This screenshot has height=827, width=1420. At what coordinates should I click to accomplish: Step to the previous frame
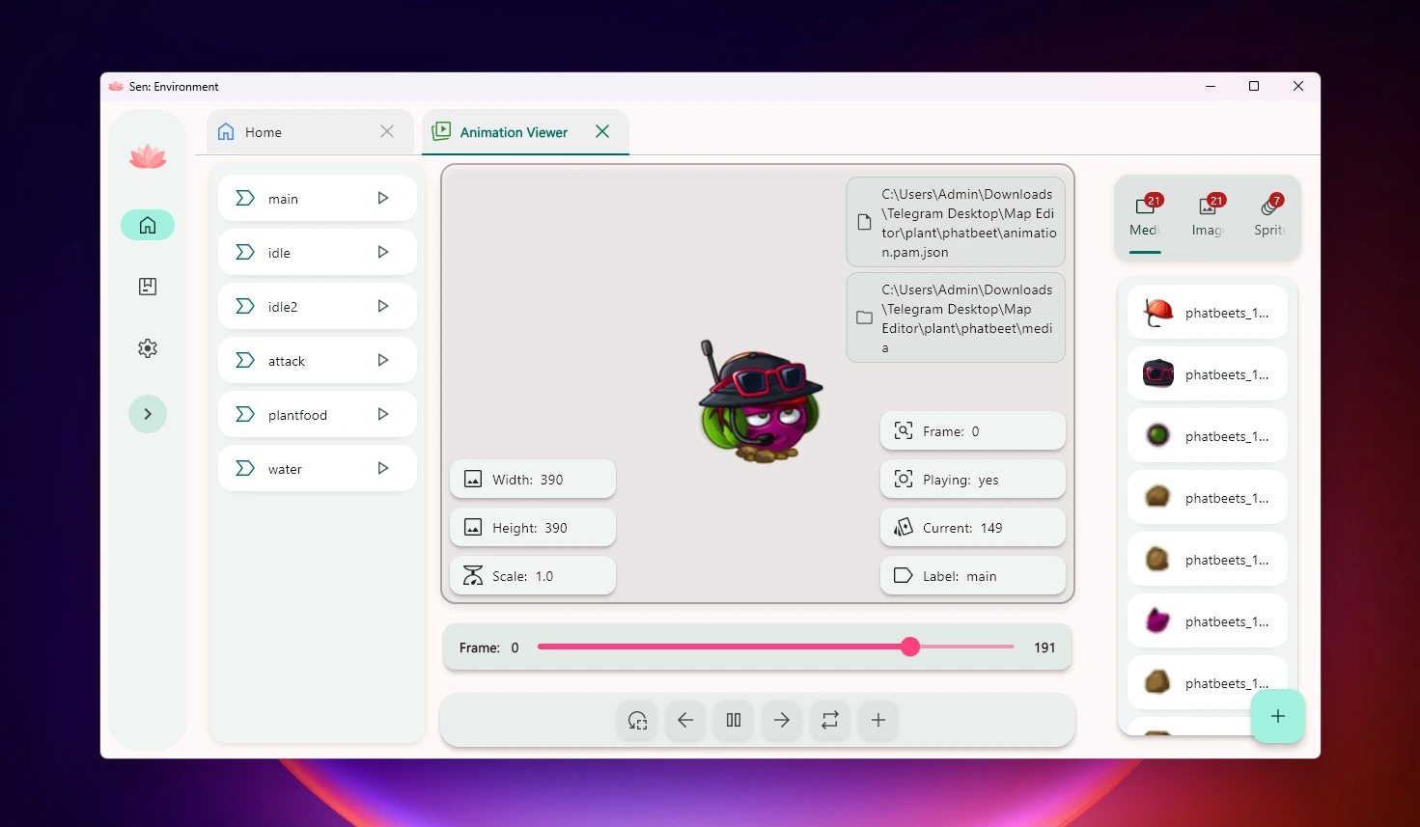[x=685, y=720]
